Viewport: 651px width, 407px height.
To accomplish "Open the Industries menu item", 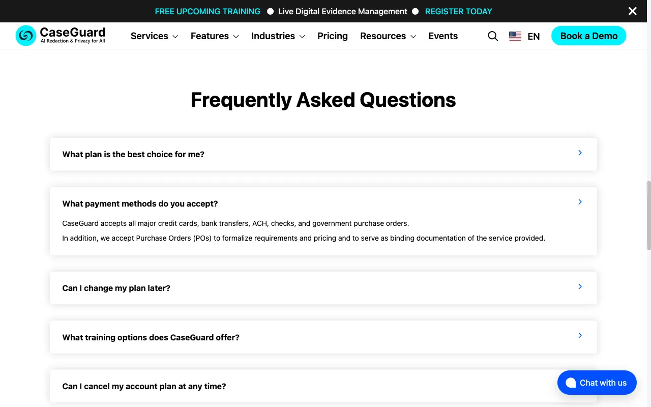I will coord(273,36).
